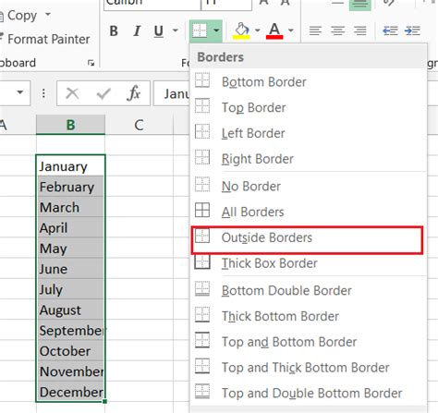Image resolution: width=438 pixels, height=413 pixels.
Task: Select the February cell
Action: pyautogui.click(x=70, y=187)
